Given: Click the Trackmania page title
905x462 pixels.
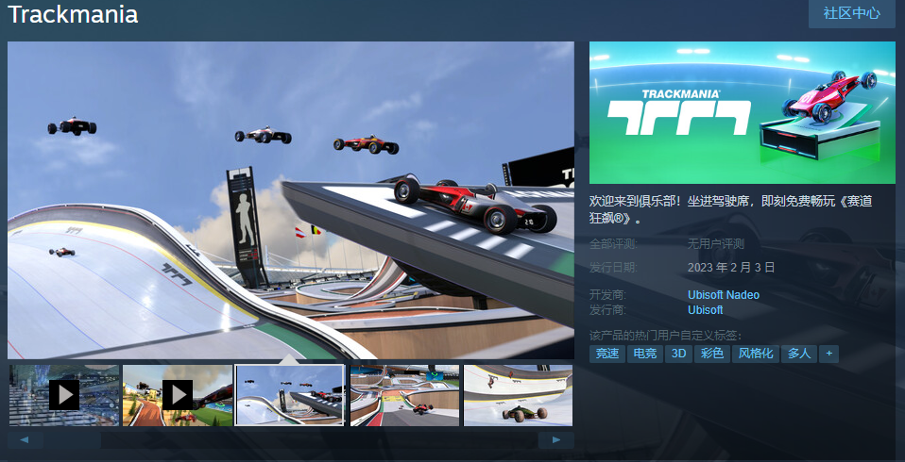Looking at the screenshot, I should (73, 14).
